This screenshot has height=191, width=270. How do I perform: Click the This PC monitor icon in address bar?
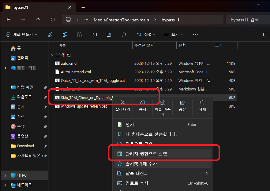coord(68,20)
